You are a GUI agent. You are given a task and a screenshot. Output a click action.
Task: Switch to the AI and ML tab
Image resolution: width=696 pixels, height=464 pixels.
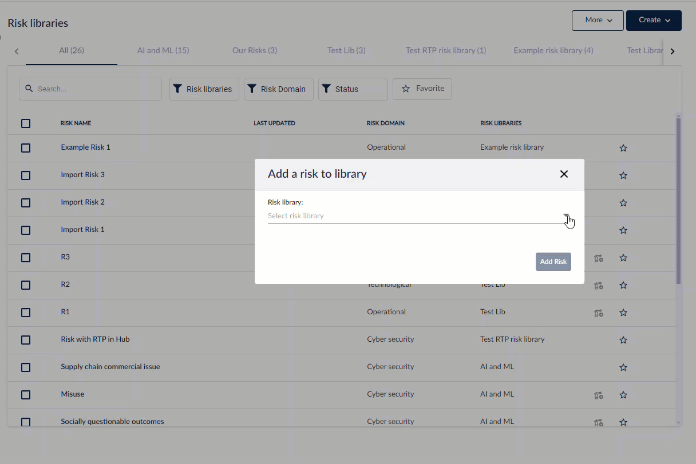[163, 50]
